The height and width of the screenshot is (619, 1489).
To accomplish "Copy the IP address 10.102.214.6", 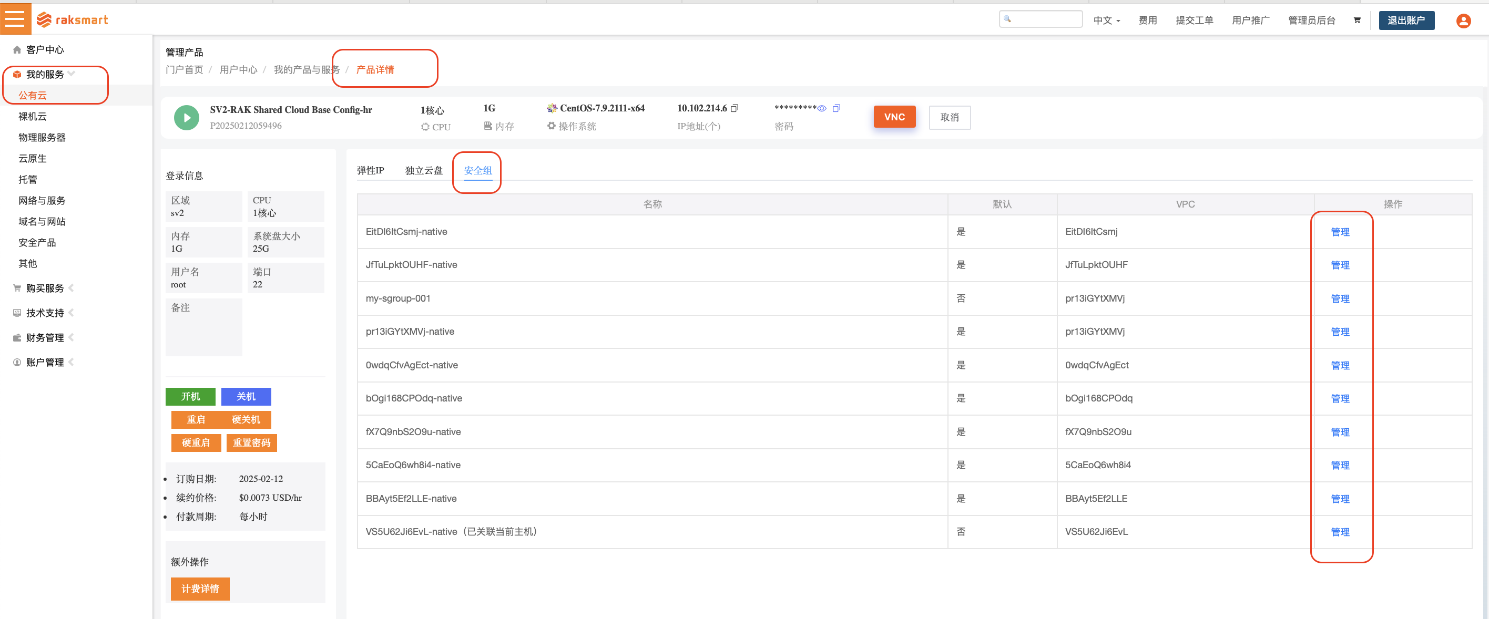I will 734,108.
